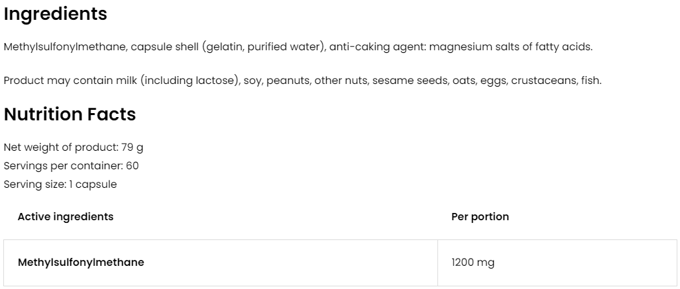Click the Per portion column header
Viewport: 680px width, 289px height.
pos(480,217)
